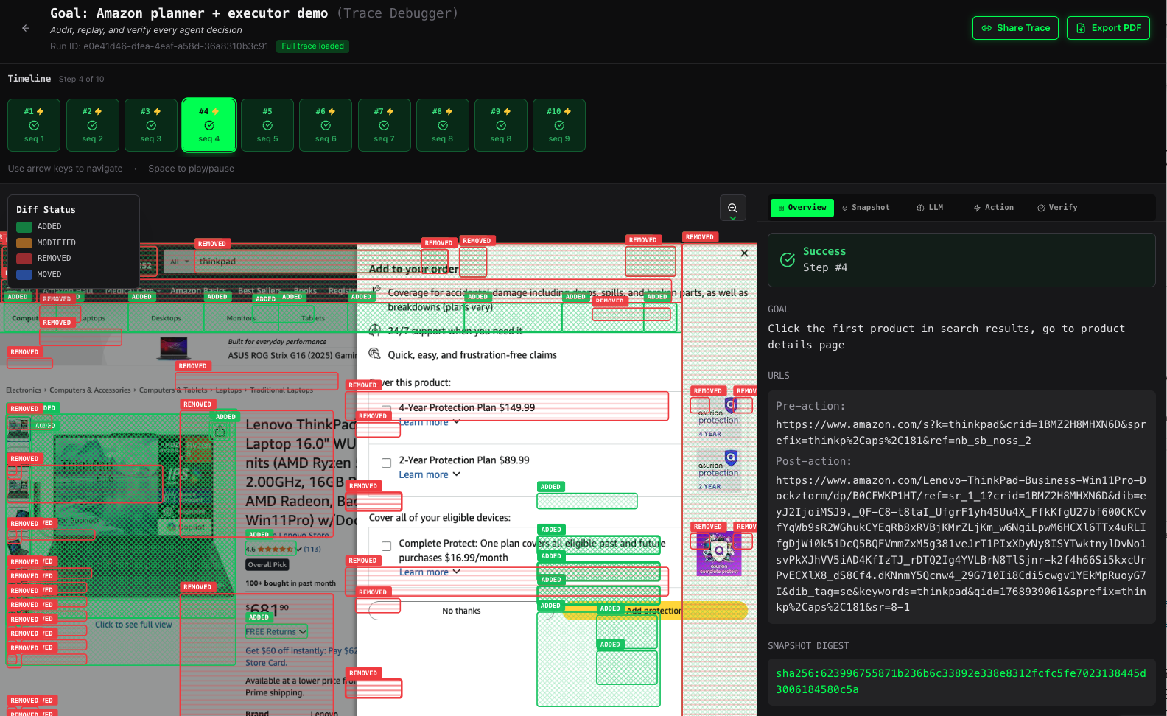Click the Success checkmark status icon
Image resolution: width=1167 pixels, height=716 pixels.
coord(788,259)
